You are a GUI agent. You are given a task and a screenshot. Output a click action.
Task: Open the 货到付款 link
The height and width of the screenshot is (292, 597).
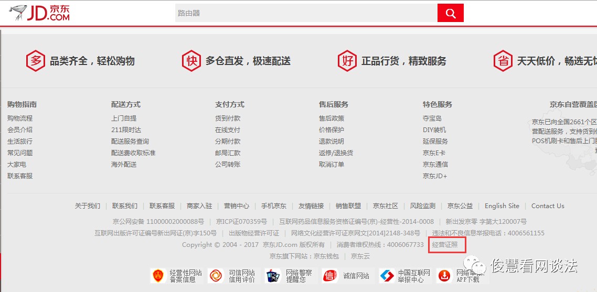pos(228,118)
